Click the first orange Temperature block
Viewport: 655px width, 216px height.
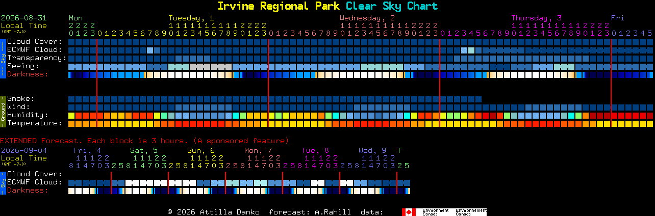coord(71,124)
